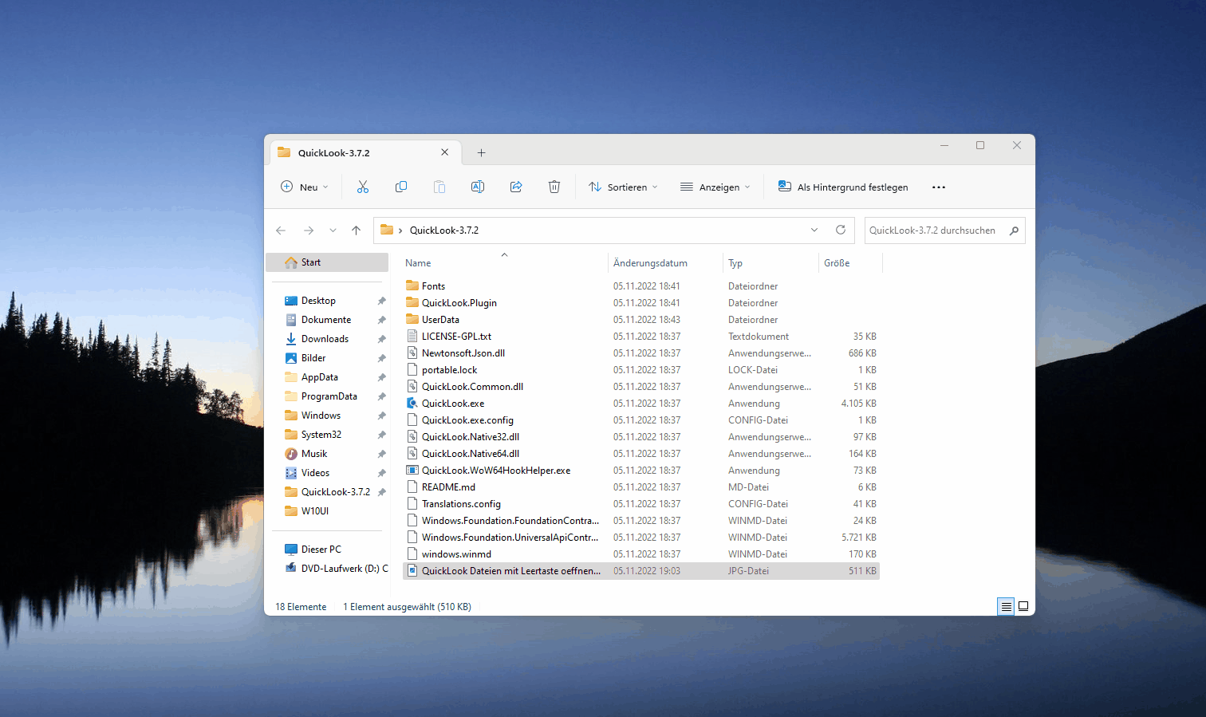Open the Anzeigen dropdown
The width and height of the screenshot is (1206, 717).
click(x=715, y=187)
